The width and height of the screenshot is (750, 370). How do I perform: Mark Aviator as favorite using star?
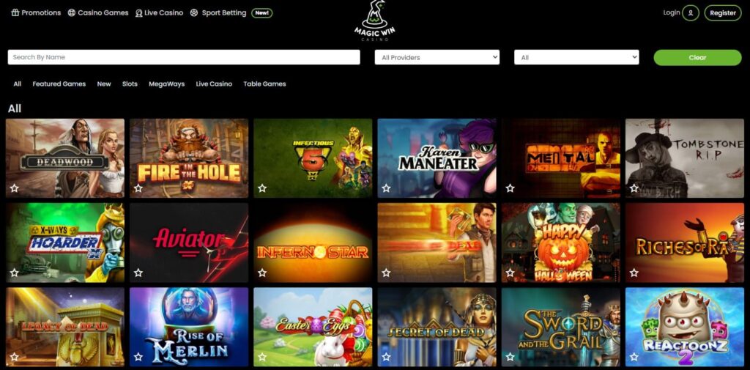(x=138, y=273)
